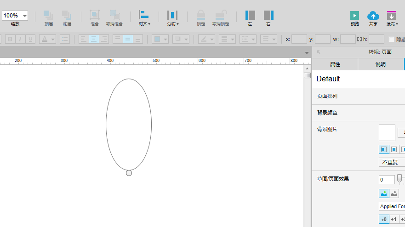Click the Ungroup (取消组合) icon
Viewport: 405px width, 227px height.
click(x=114, y=15)
